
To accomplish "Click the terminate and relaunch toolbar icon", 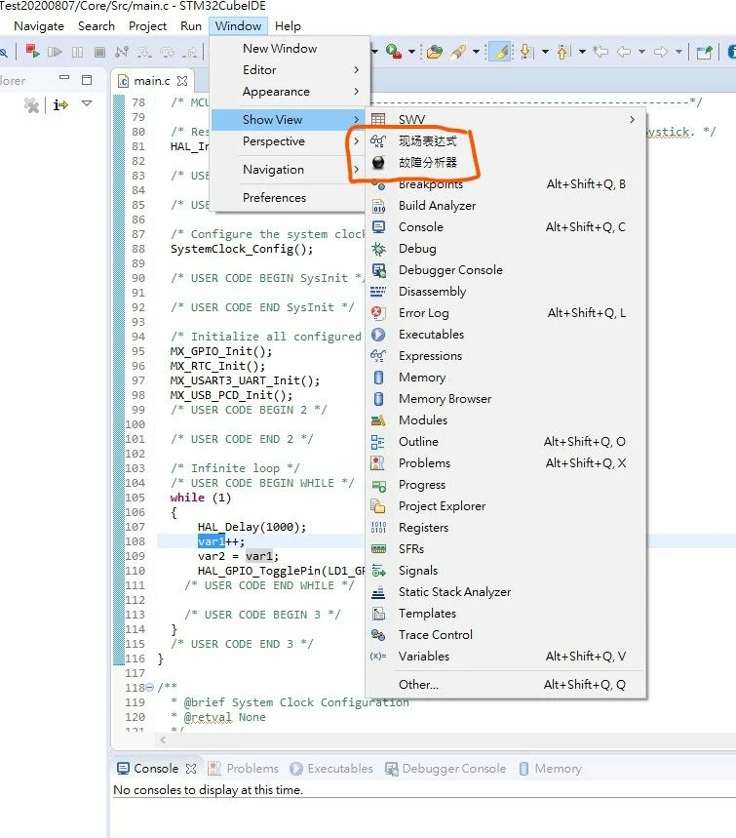I will coord(33,52).
